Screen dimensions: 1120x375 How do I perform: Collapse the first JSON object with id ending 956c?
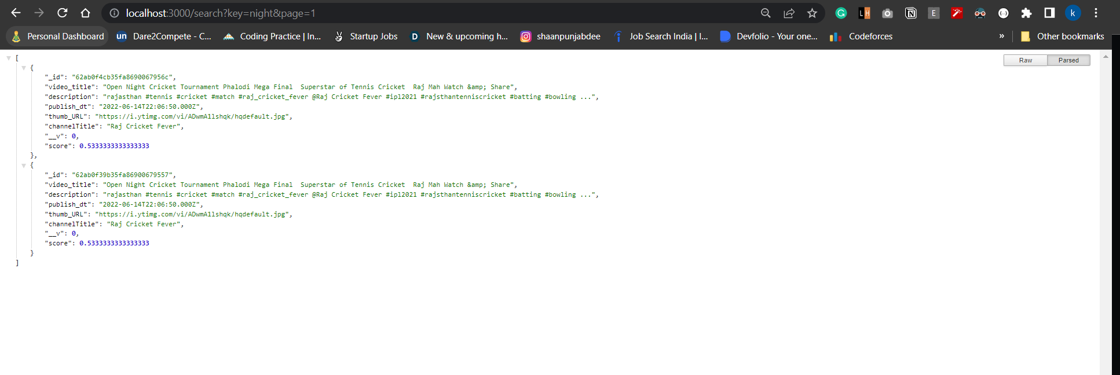pyautogui.click(x=23, y=68)
